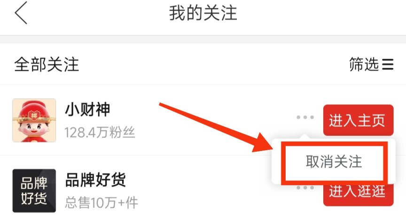Click the popup bubble's pointer caret
Image resolution: width=406 pixels, height=221 pixels.
click(x=305, y=136)
